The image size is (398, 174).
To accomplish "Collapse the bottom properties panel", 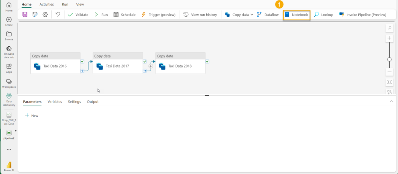I will pyautogui.click(x=391, y=101).
